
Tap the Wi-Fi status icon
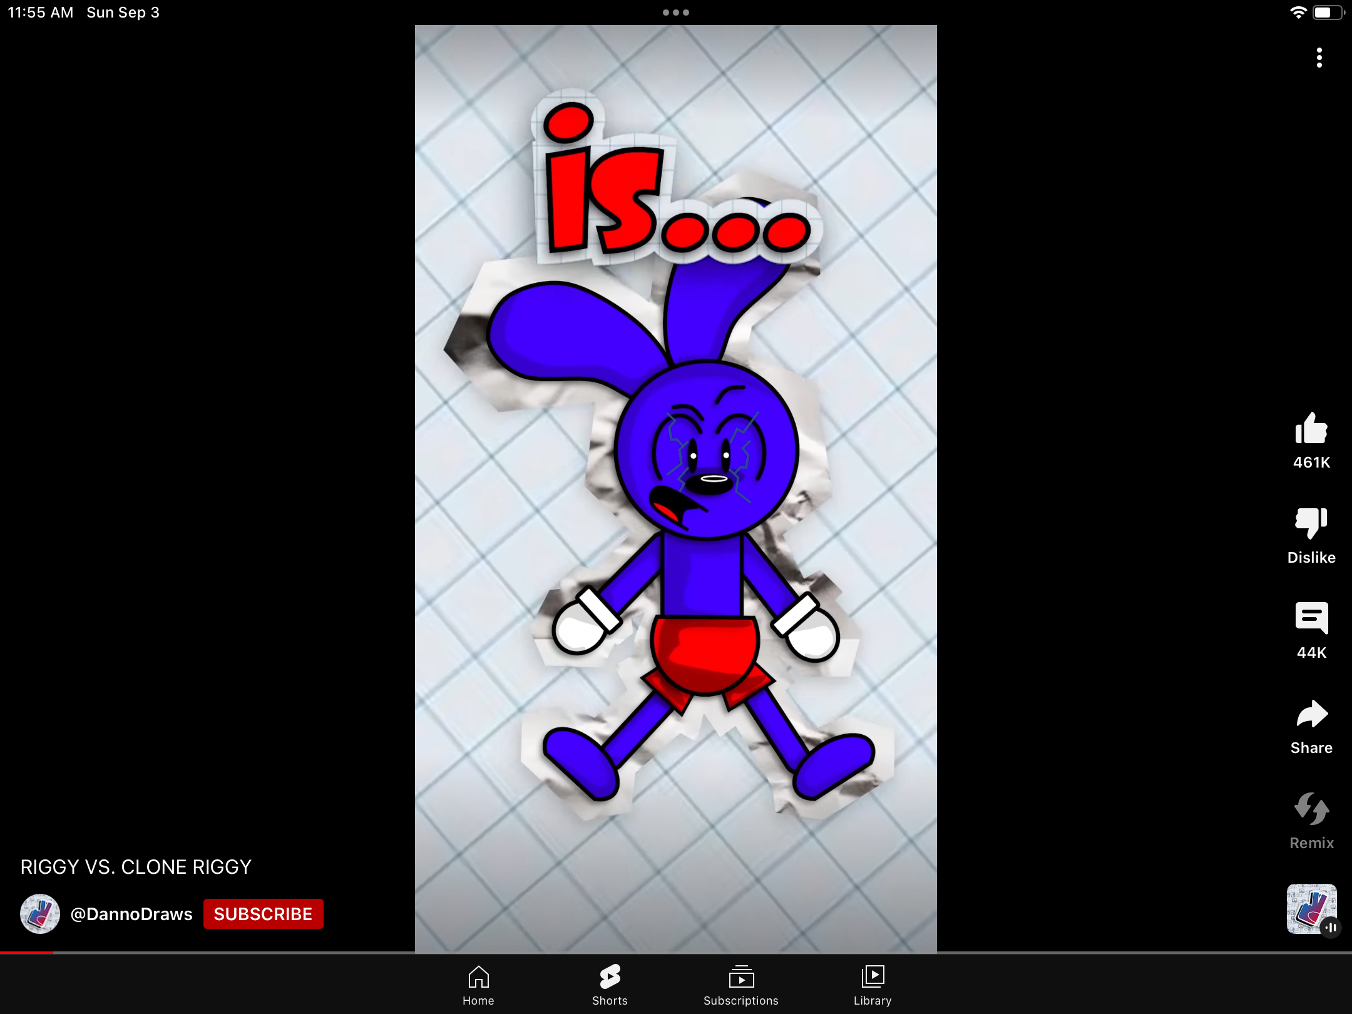tap(1298, 13)
